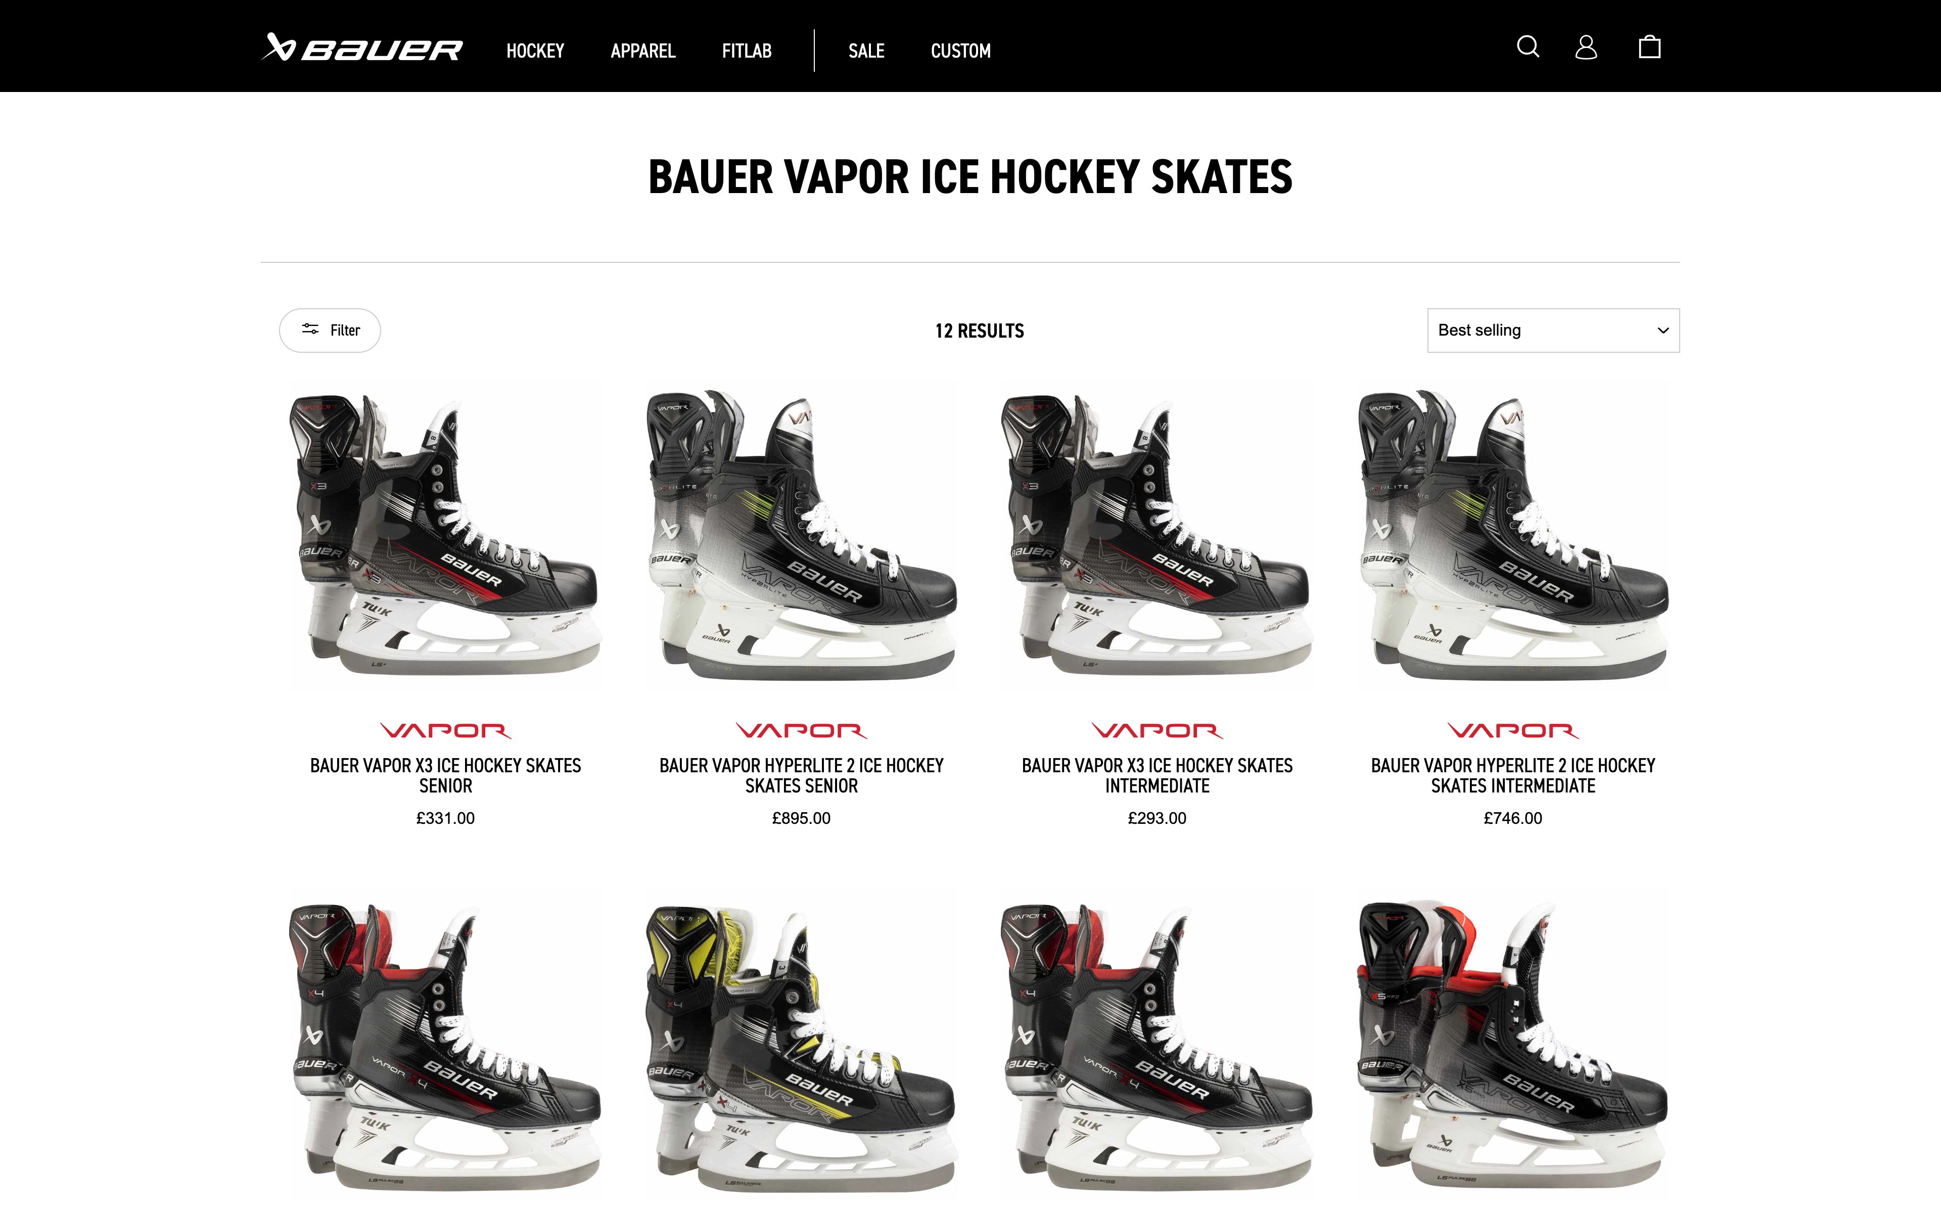1941x1213 pixels.
Task: Go to the Sale section
Action: pos(866,51)
